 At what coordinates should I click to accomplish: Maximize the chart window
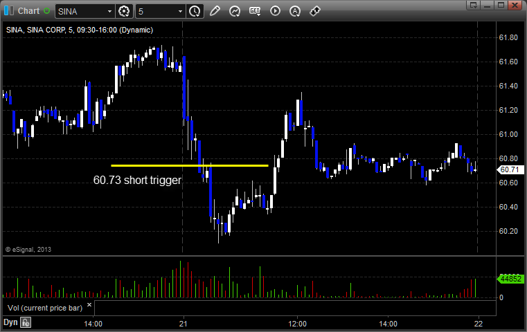501,5
